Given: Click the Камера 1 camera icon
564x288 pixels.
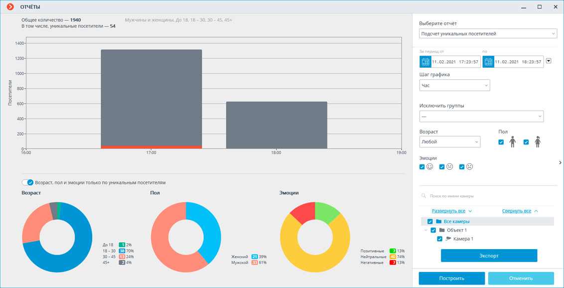Looking at the screenshot, I should click(448, 239).
